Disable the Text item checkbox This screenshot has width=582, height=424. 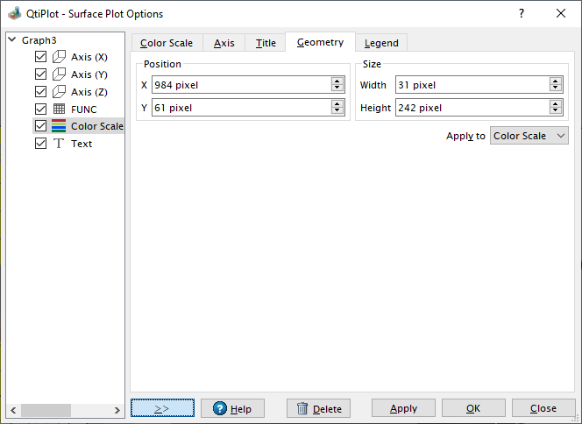click(x=40, y=144)
